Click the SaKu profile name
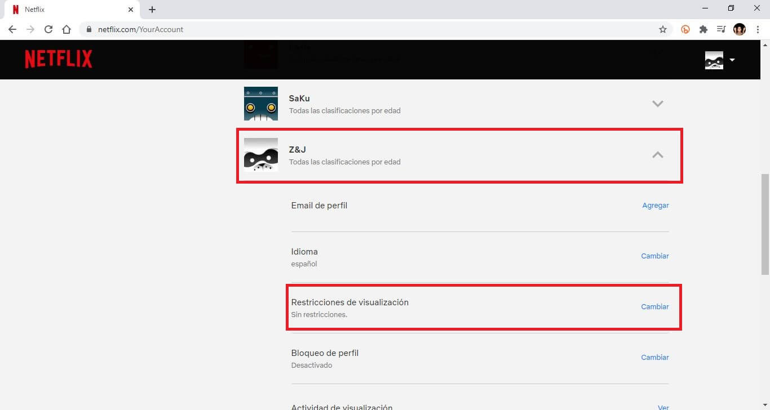The height and width of the screenshot is (410, 770). (299, 99)
